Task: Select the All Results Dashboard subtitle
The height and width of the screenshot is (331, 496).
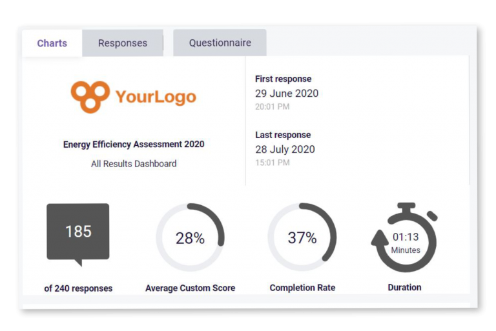Action: coord(134,164)
